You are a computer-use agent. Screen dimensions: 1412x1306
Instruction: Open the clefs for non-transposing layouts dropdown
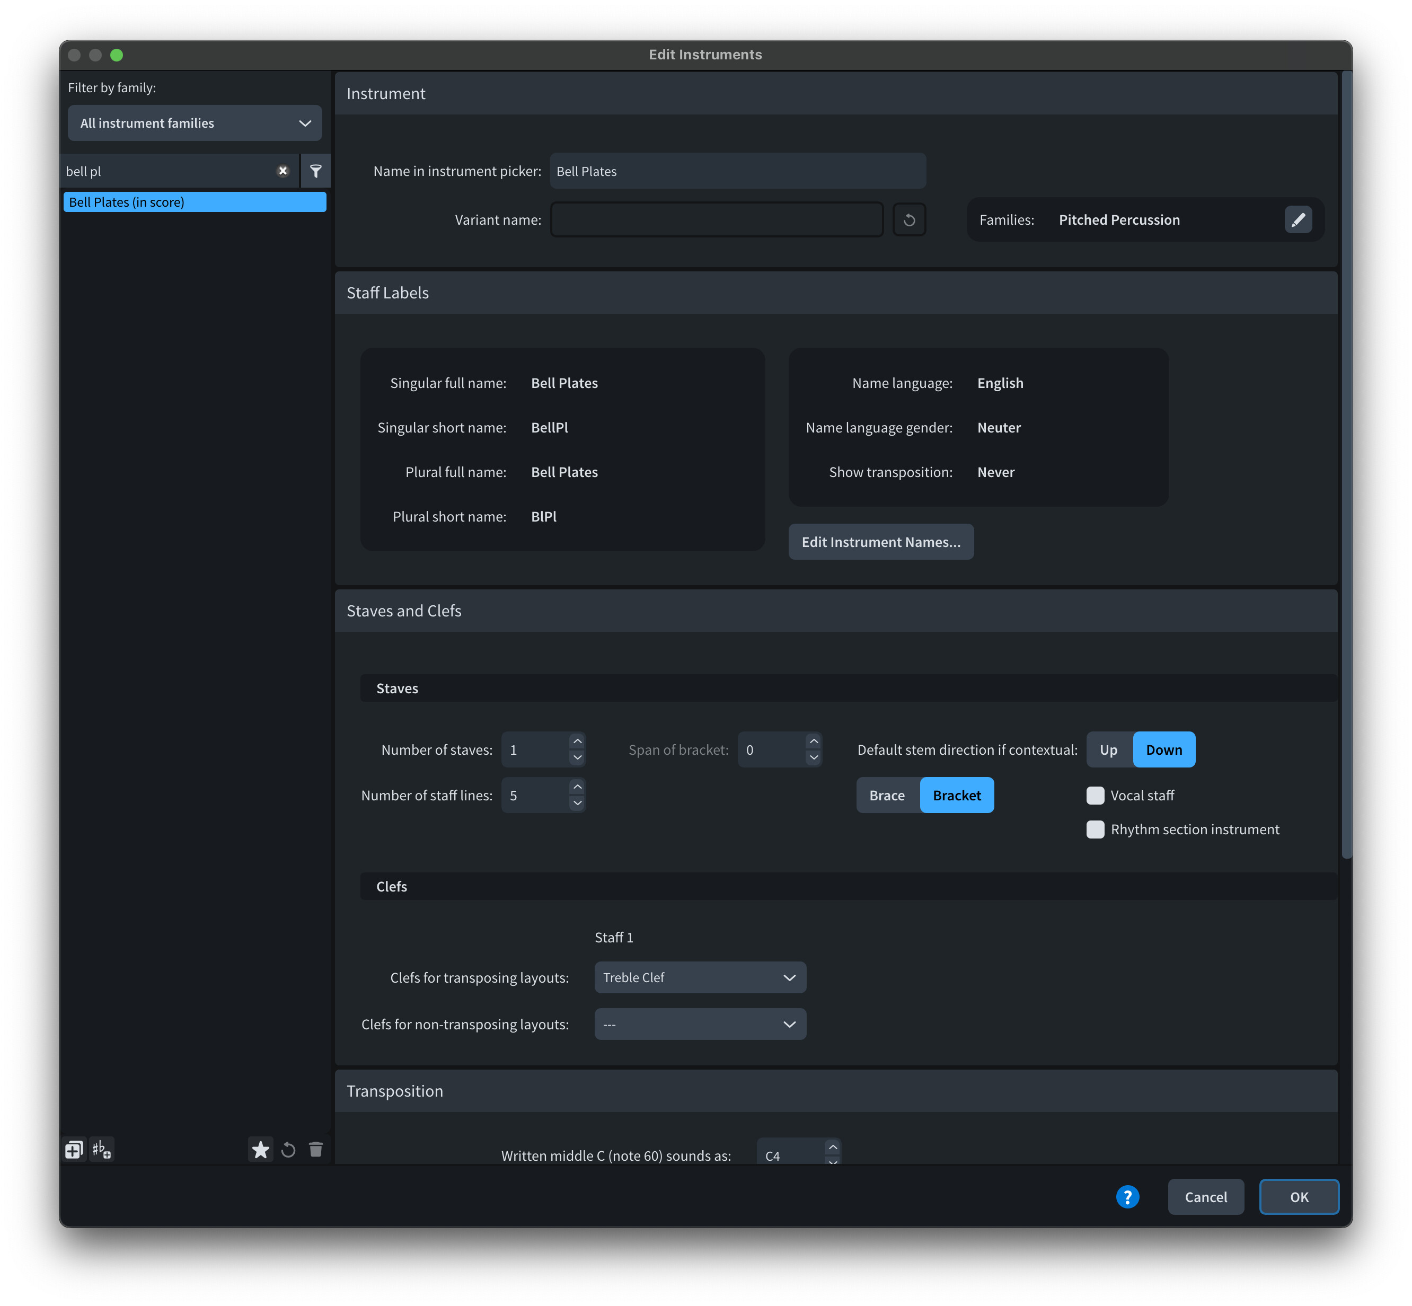[x=700, y=1025]
